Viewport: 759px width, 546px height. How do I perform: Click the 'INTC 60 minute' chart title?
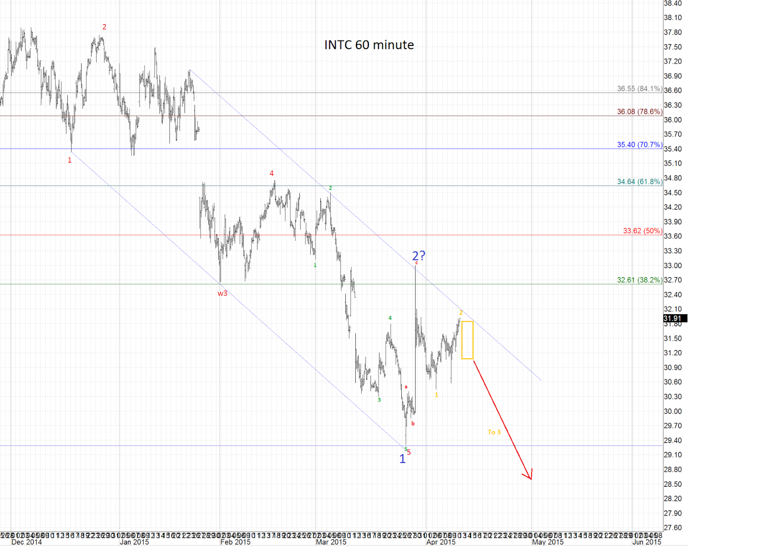(368, 45)
